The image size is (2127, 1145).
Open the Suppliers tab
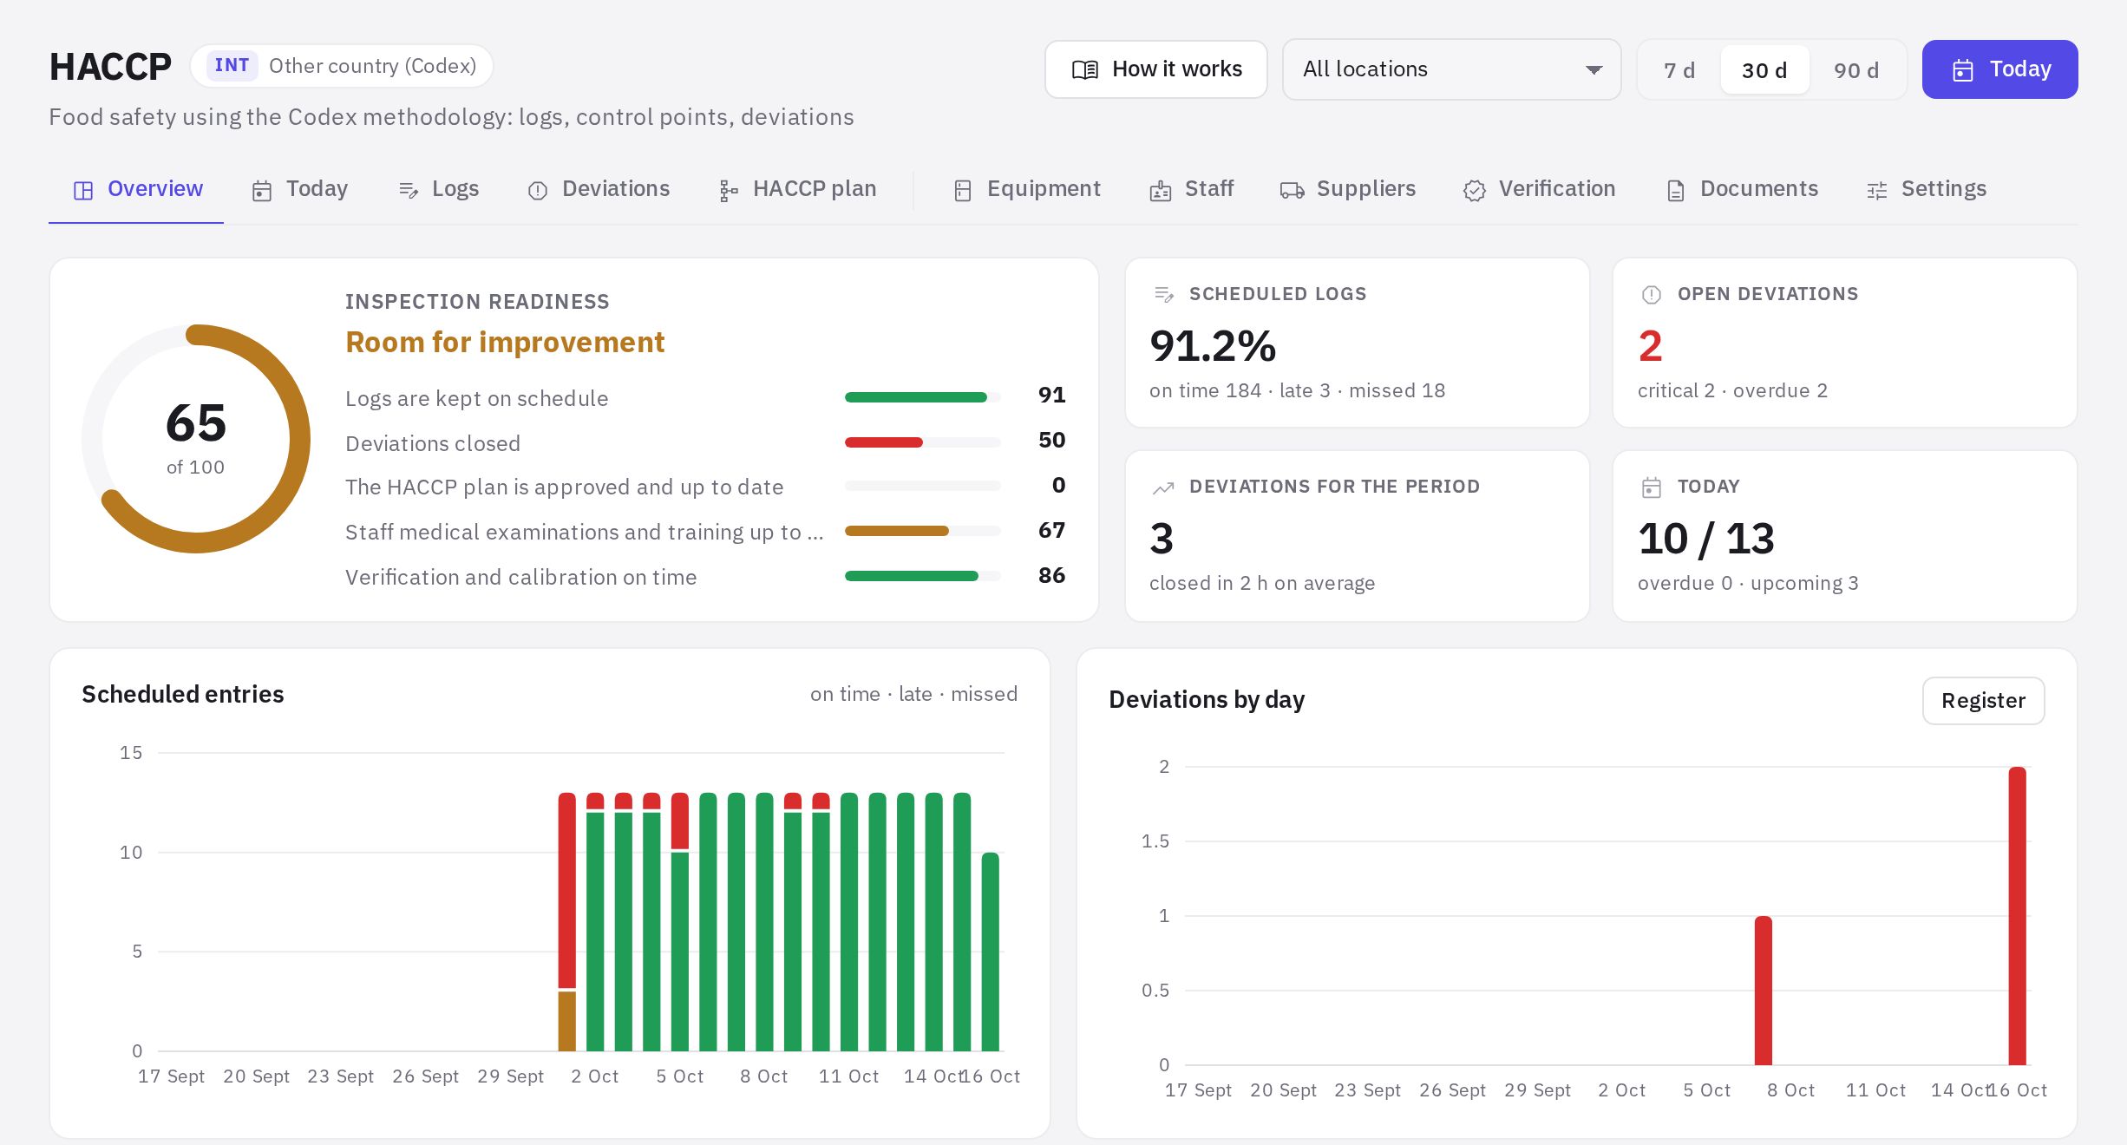(x=1348, y=189)
